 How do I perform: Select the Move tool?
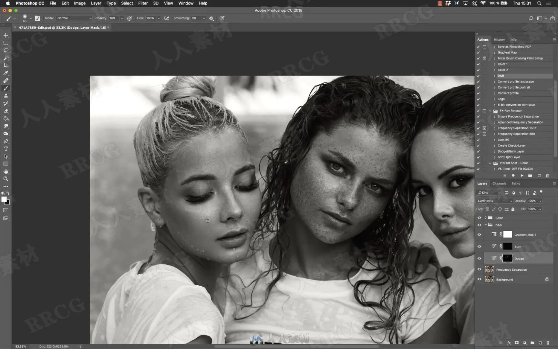(x=6, y=35)
